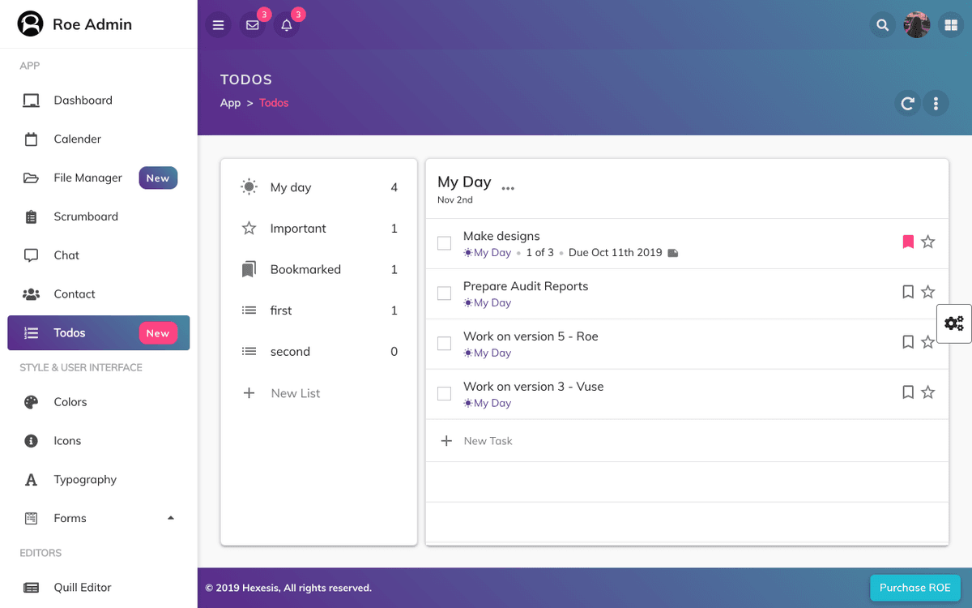Open the settings gears side panel
Image resolution: width=972 pixels, height=608 pixels.
954,323
